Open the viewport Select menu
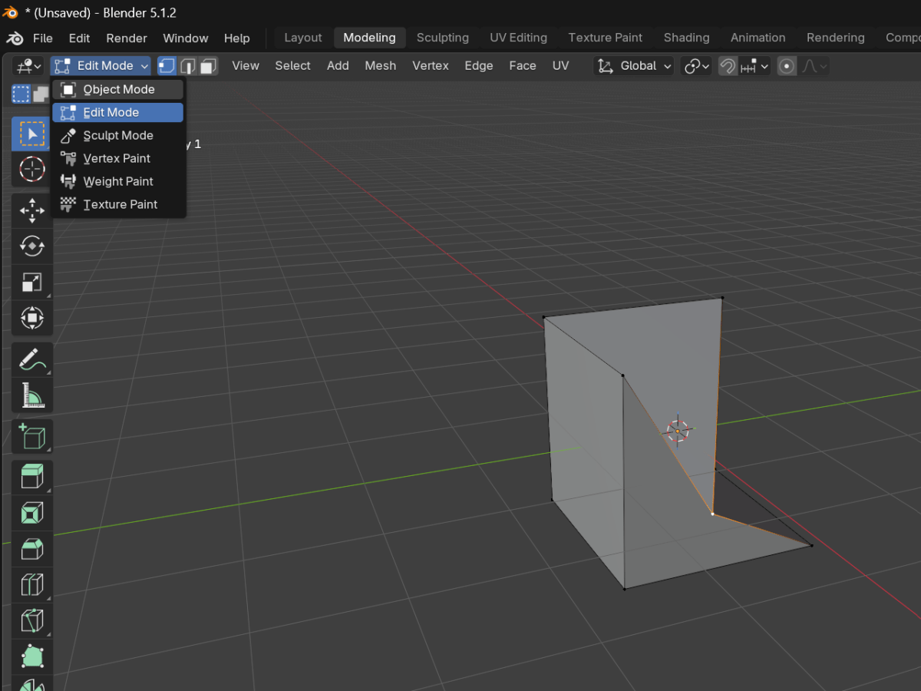 pos(292,66)
